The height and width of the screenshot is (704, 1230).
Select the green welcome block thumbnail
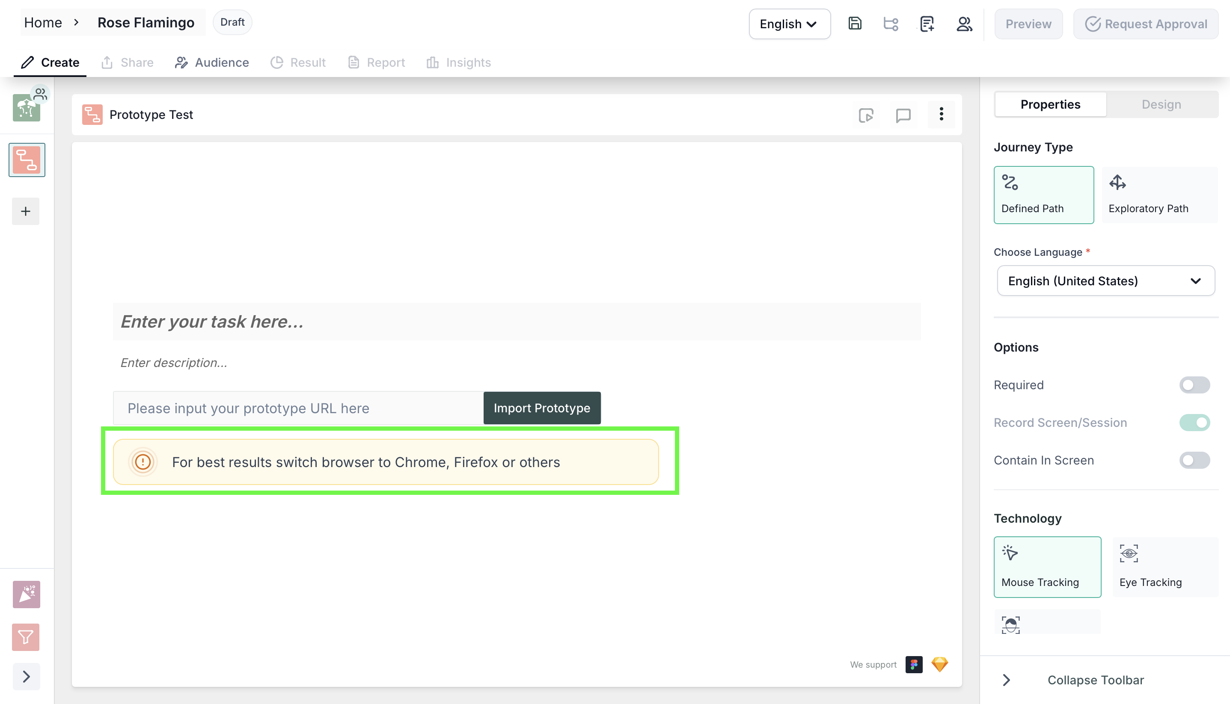tap(26, 107)
